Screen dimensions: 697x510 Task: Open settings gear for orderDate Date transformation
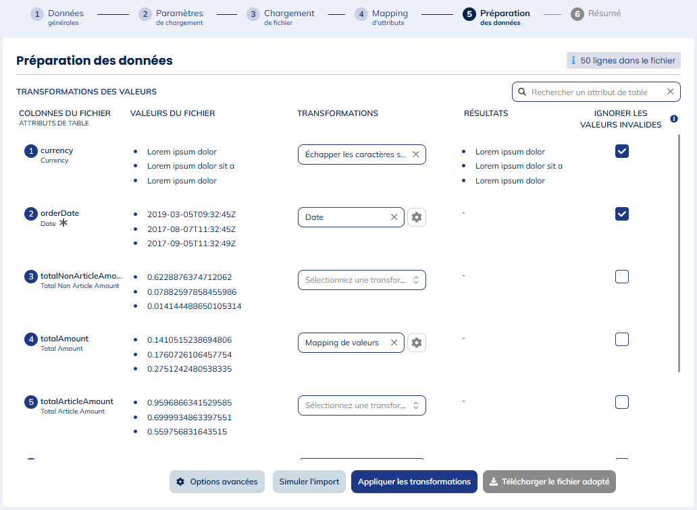417,217
